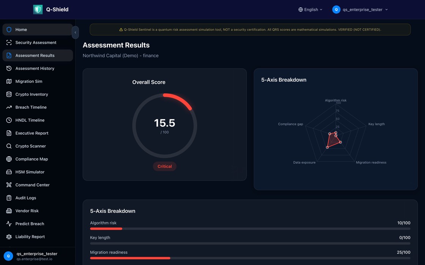Viewport: 425px width, 265px height.
Task: Open HSM Simulator label
Action: [x=30, y=172]
